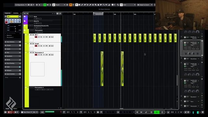Solo the SD 1 track
Viewport: 208px width, 117px height.
(x=33, y=35)
